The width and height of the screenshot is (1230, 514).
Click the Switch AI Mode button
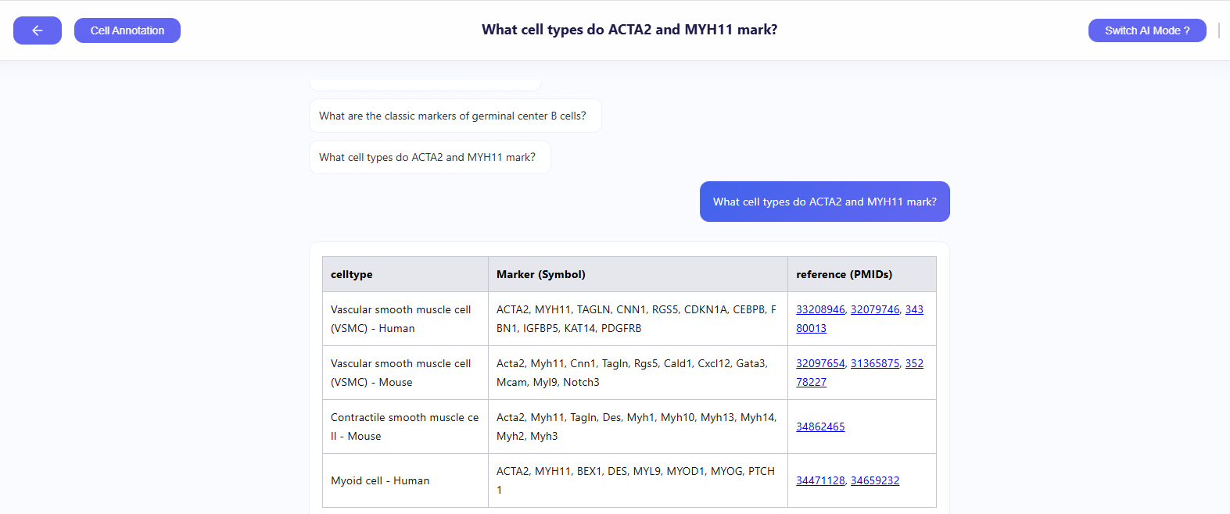[x=1146, y=30]
